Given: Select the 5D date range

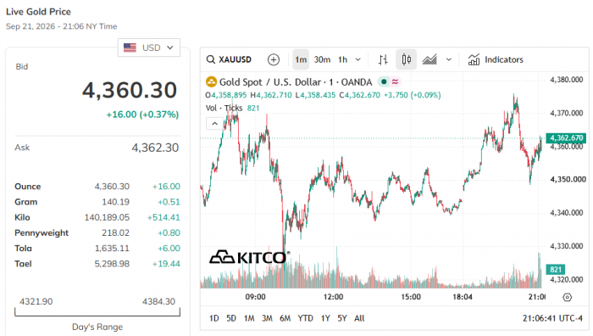Looking at the screenshot, I should 231,318.
